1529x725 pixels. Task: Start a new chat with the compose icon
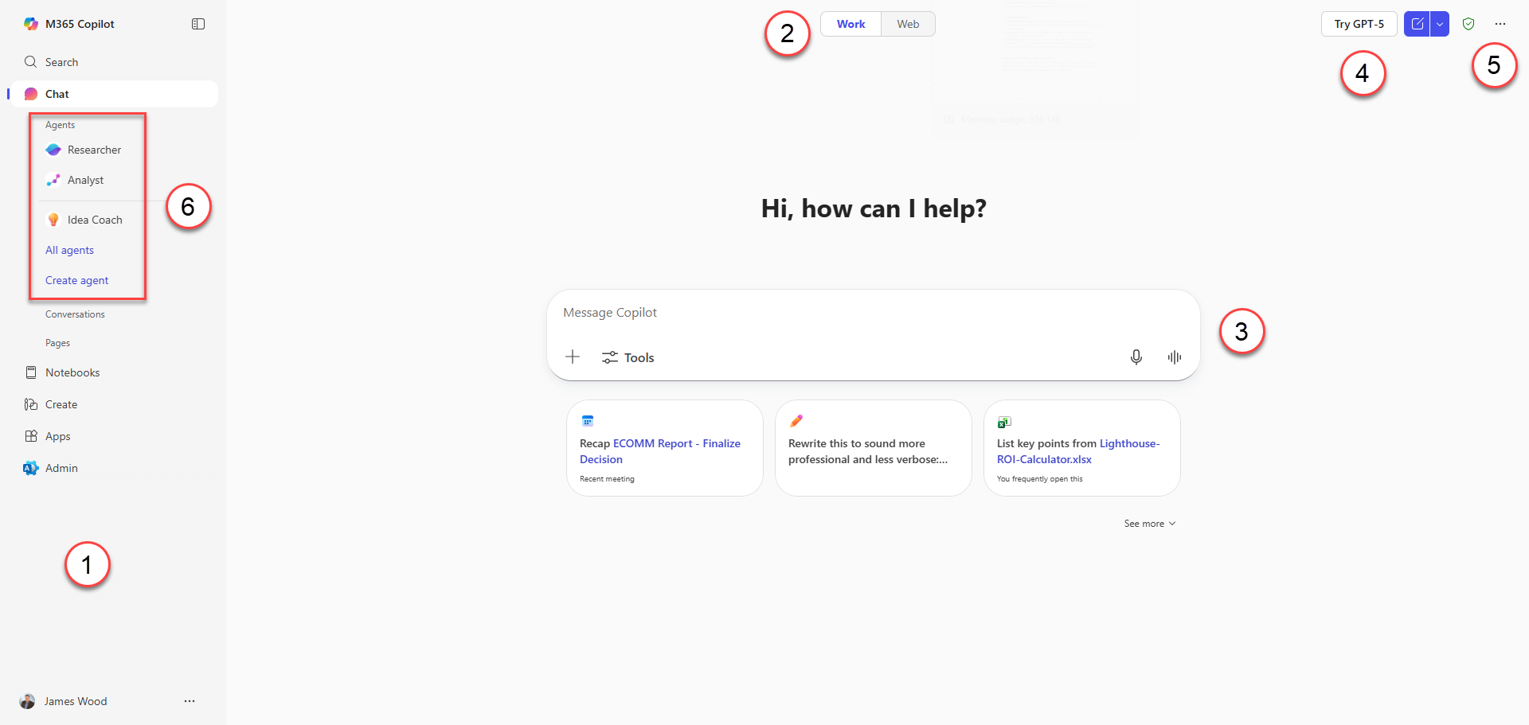click(x=1417, y=24)
